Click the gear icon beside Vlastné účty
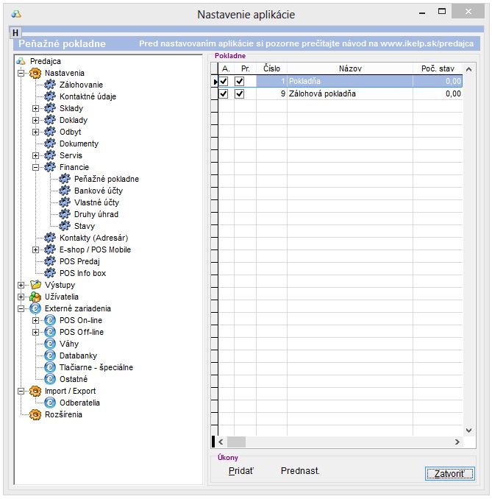This screenshot has height=499, width=492. 65,202
